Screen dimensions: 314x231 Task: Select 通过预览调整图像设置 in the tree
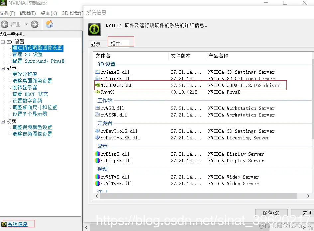(x=38, y=48)
